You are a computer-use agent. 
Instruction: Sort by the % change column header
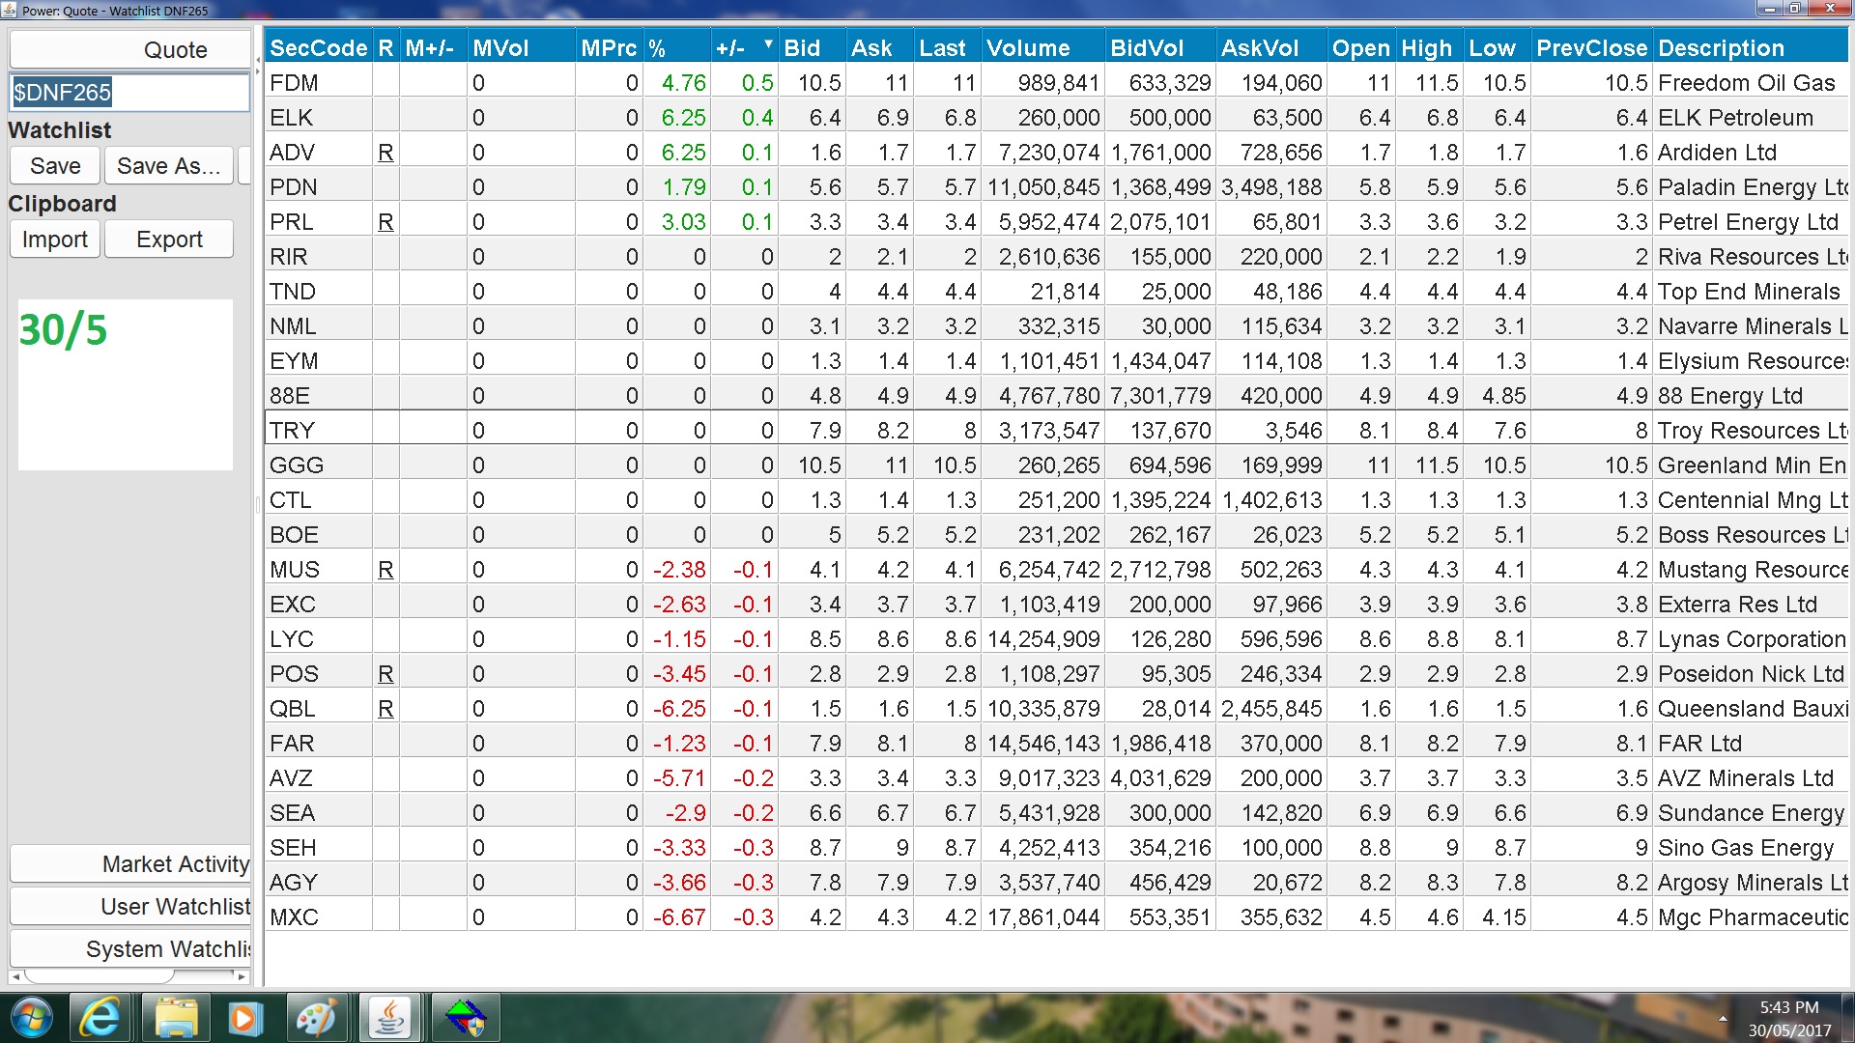pyautogui.click(x=677, y=48)
